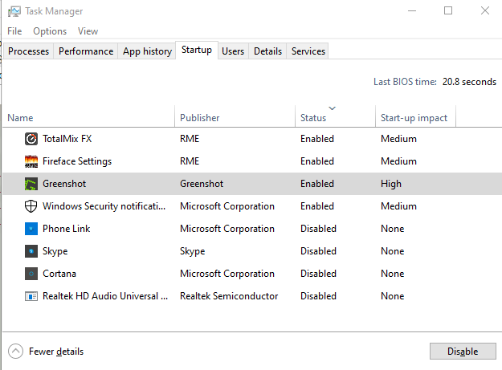The height and width of the screenshot is (370, 502).
Task: Click the Skype app icon
Action: coord(31,251)
